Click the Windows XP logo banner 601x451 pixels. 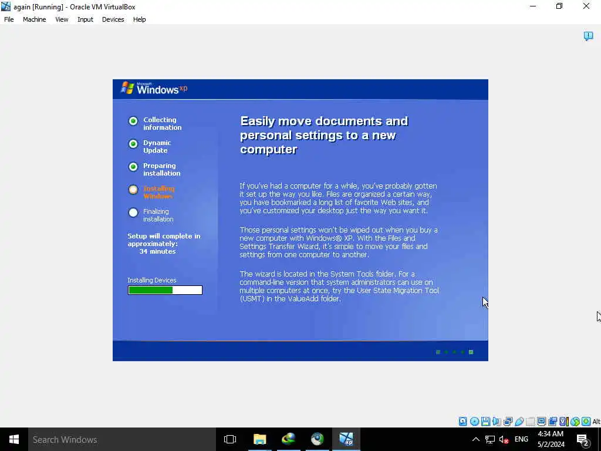(154, 89)
